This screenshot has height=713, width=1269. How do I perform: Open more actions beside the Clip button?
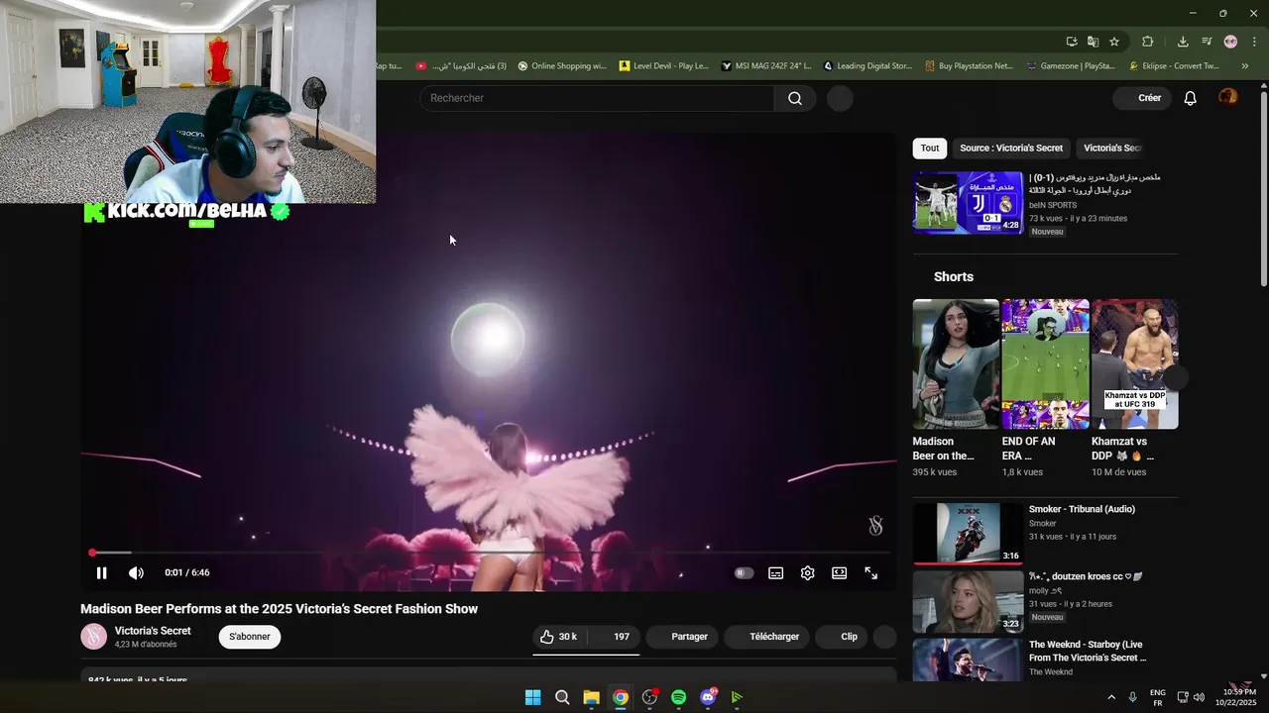(x=884, y=637)
